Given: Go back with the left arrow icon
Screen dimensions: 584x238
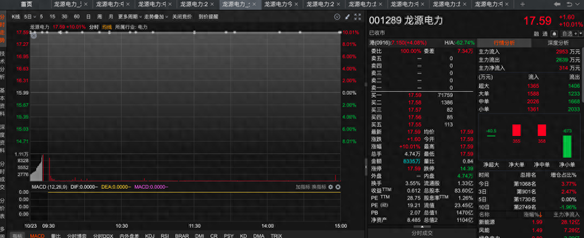Looking at the screenshot, I should click(x=557, y=5).
